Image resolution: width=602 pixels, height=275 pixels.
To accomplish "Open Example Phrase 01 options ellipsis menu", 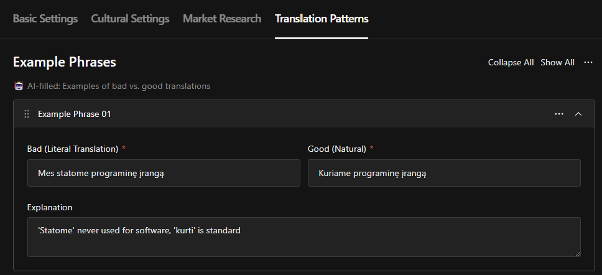I will 559,114.
